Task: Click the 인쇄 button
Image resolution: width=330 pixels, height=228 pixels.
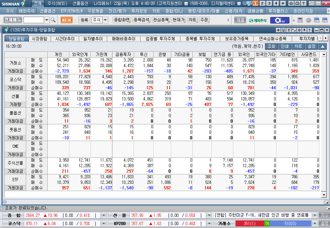Action: click(x=285, y=46)
